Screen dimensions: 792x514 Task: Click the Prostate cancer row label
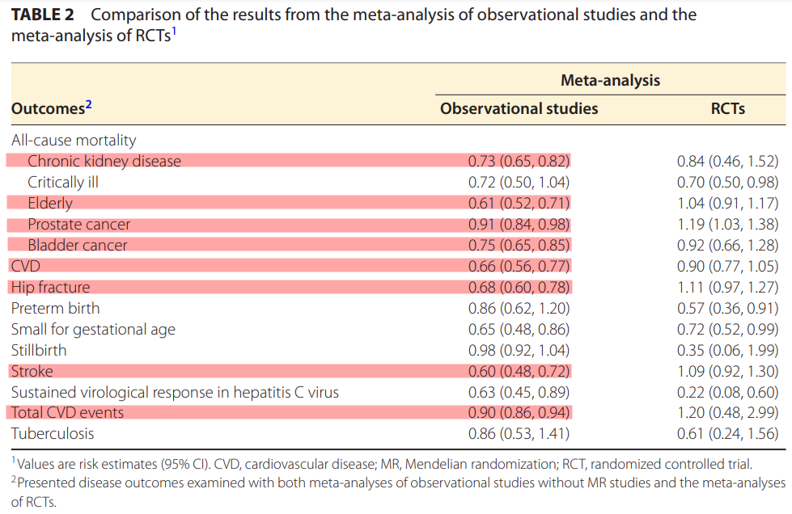click(x=78, y=224)
